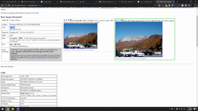Screen dimensions: 198x111
Task: Click histogram icon above extracted thumbnail
Action: click(71, 20)
